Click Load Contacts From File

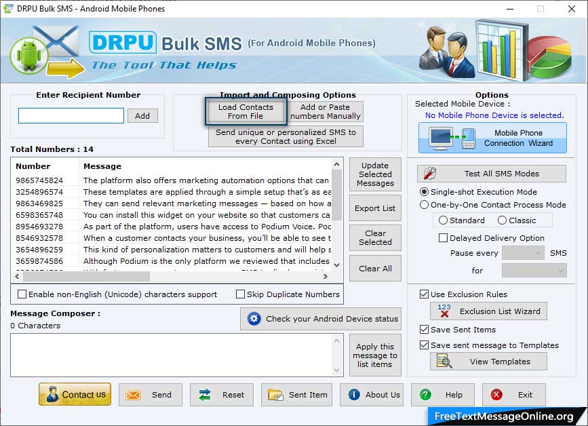click(246, 111)
